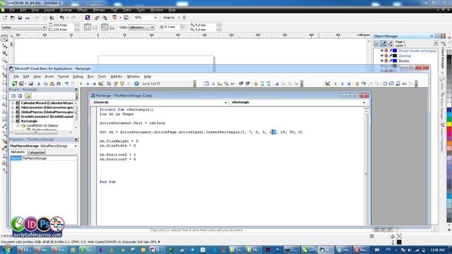Click the Save icon in VBA toolbar
This screenshot has width=452, height=254.
click(30, 83)
